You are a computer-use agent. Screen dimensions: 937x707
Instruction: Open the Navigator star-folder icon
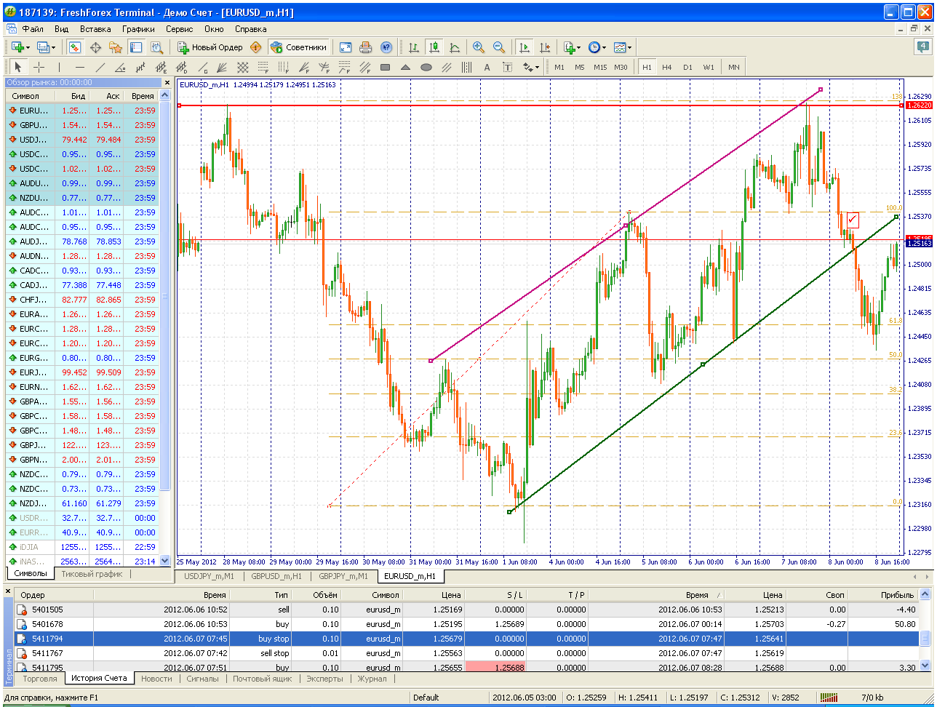coord(115,47)
